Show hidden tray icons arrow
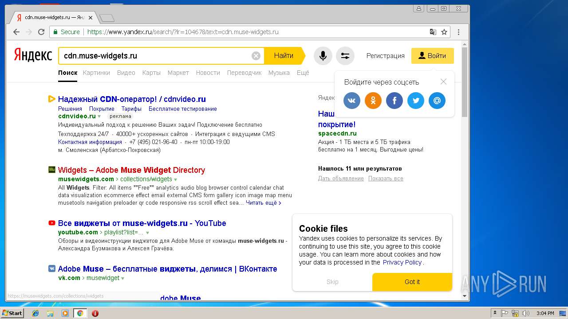Screen dimensions: 568x319 (495, 313)
